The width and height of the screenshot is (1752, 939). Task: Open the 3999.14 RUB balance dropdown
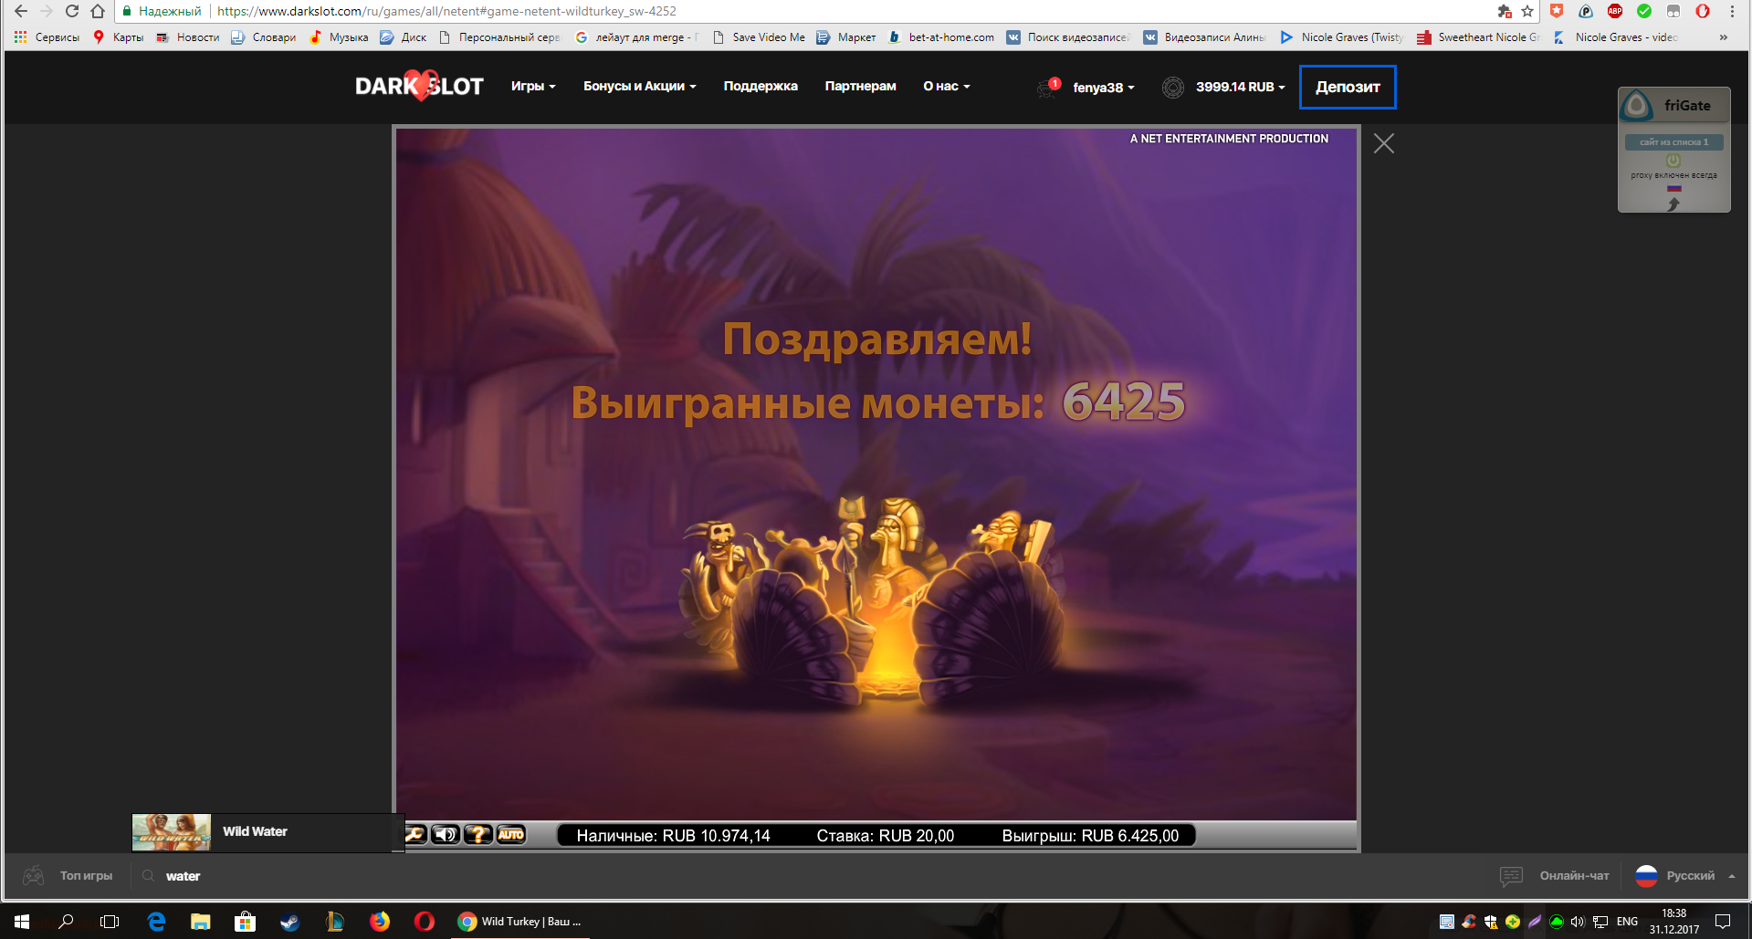point(1240,88)
